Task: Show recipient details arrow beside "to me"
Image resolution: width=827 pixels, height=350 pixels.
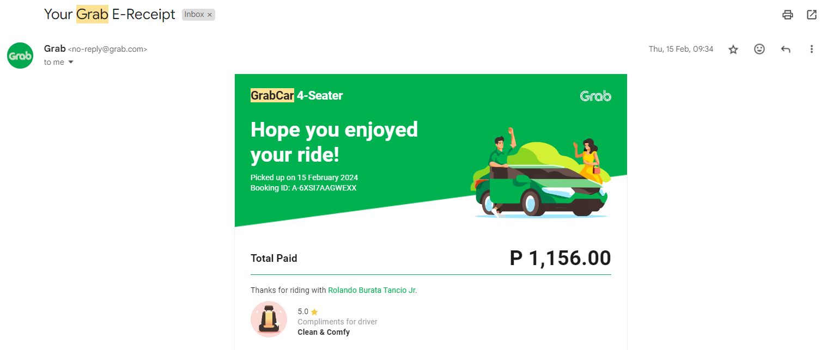Action: [x=70, y=62]
